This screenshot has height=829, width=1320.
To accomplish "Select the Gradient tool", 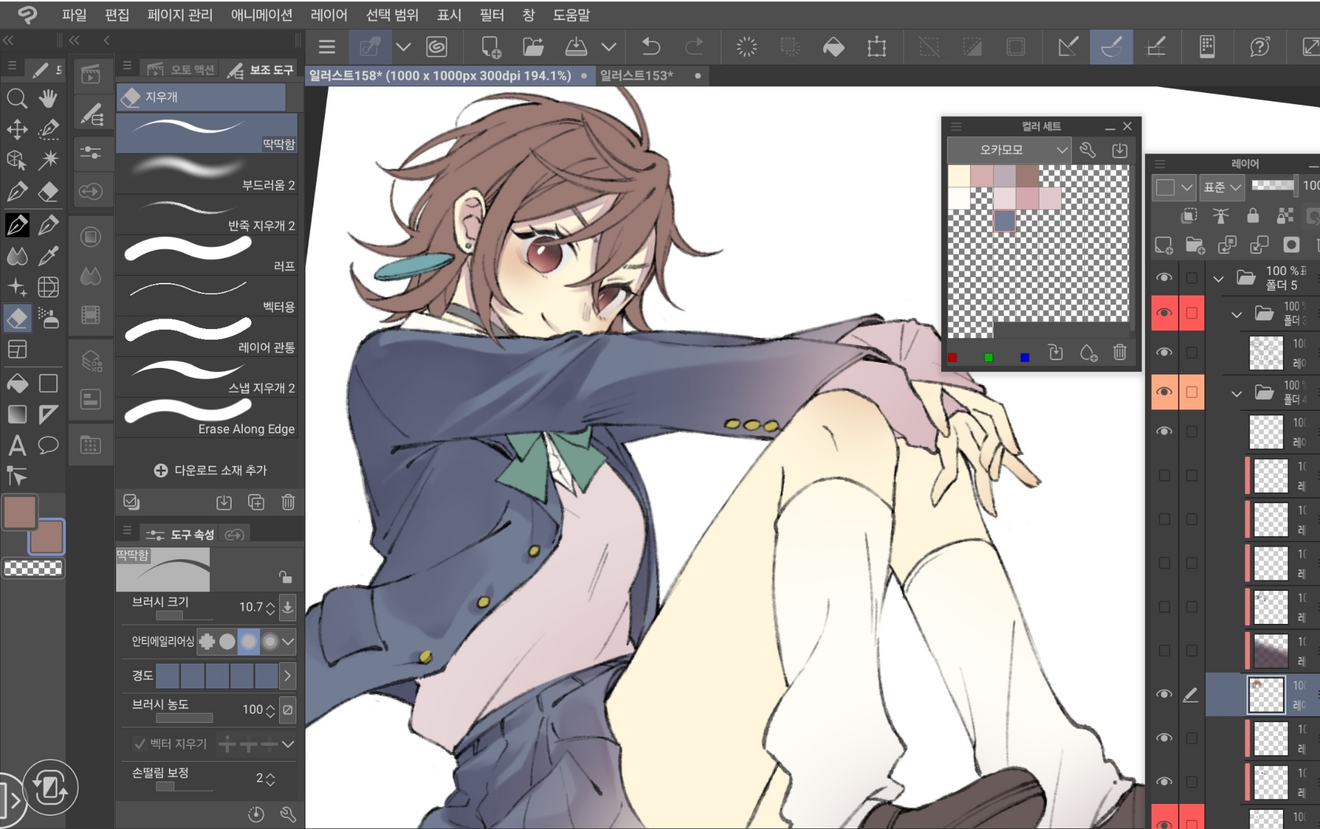I will [17, 414].
